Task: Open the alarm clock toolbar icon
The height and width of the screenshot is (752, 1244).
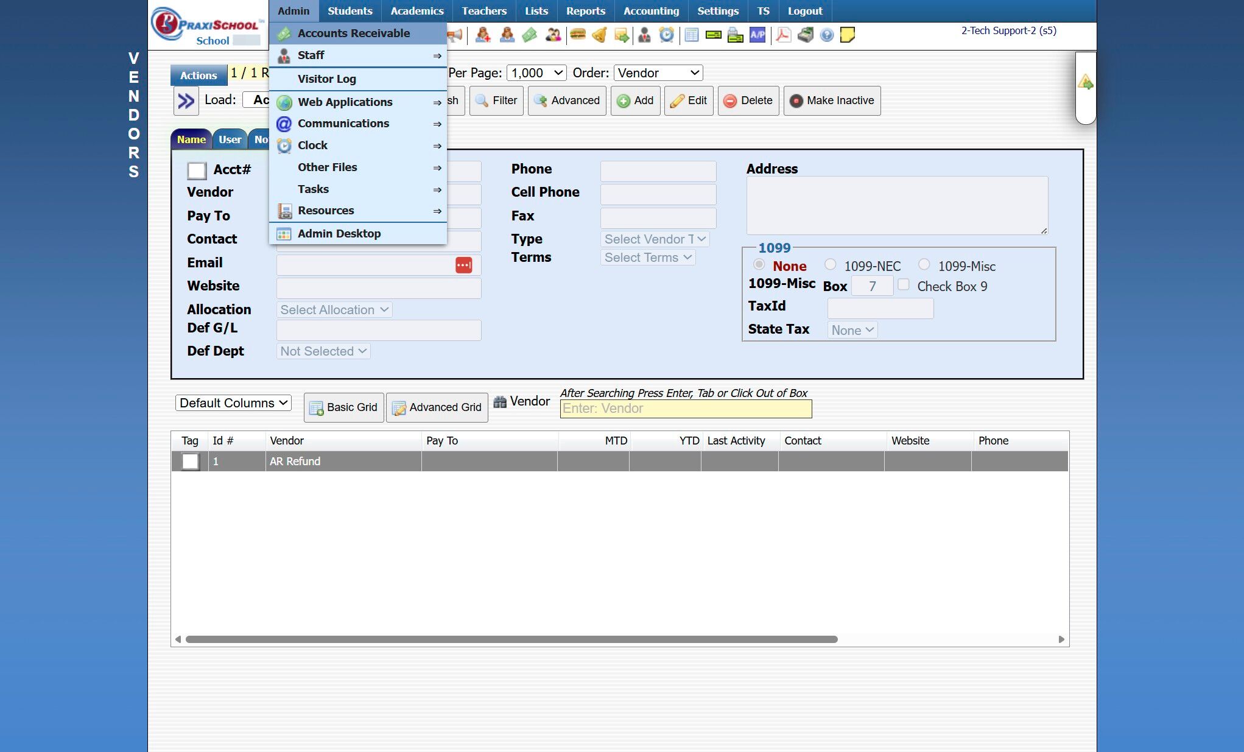Action: (667, 35)
